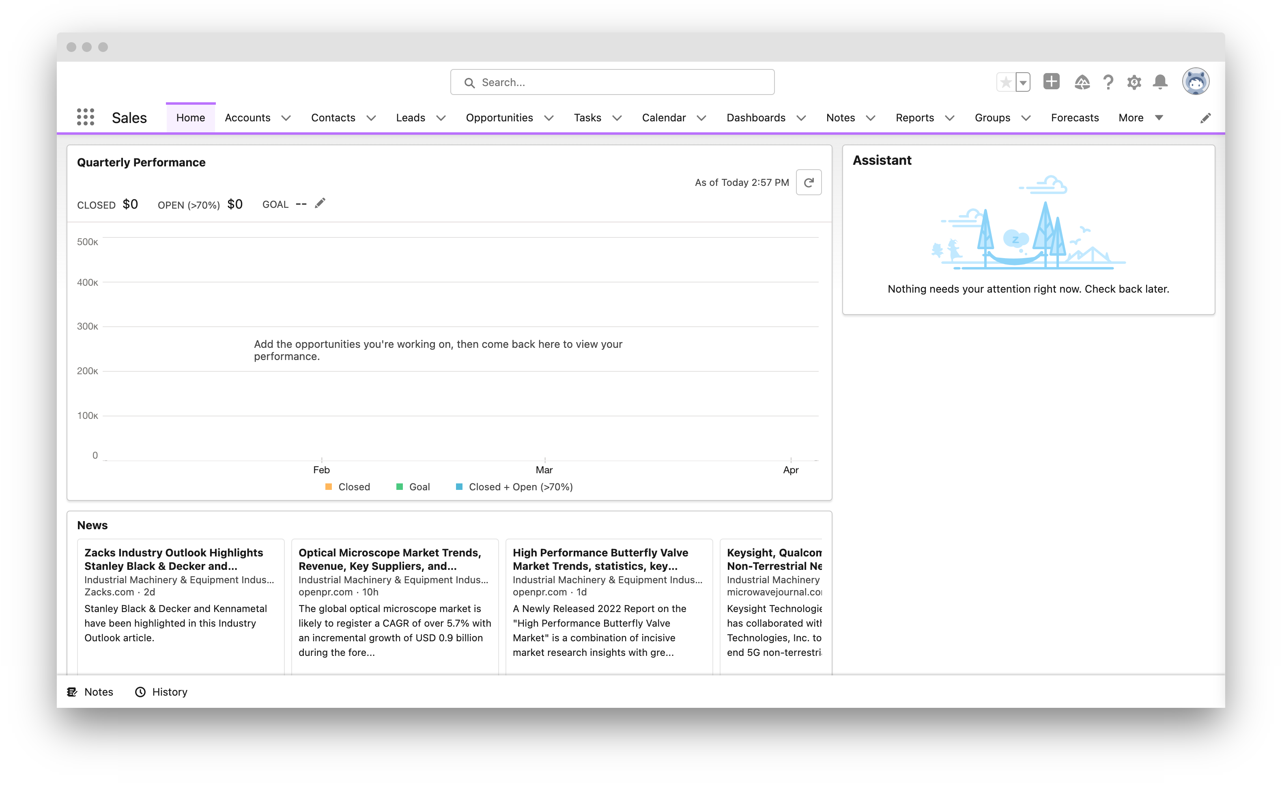Click the orange Closed legend color square
The height and width of the screenshot is (789, 1282).
[328, 486]
